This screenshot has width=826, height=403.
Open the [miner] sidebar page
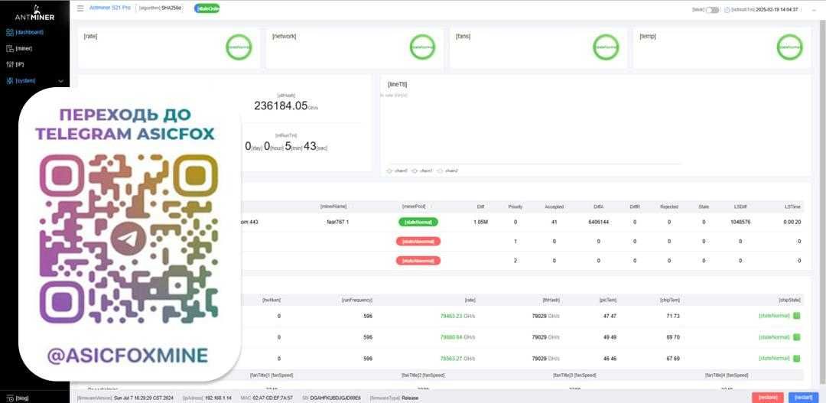[x=24, y=48]
